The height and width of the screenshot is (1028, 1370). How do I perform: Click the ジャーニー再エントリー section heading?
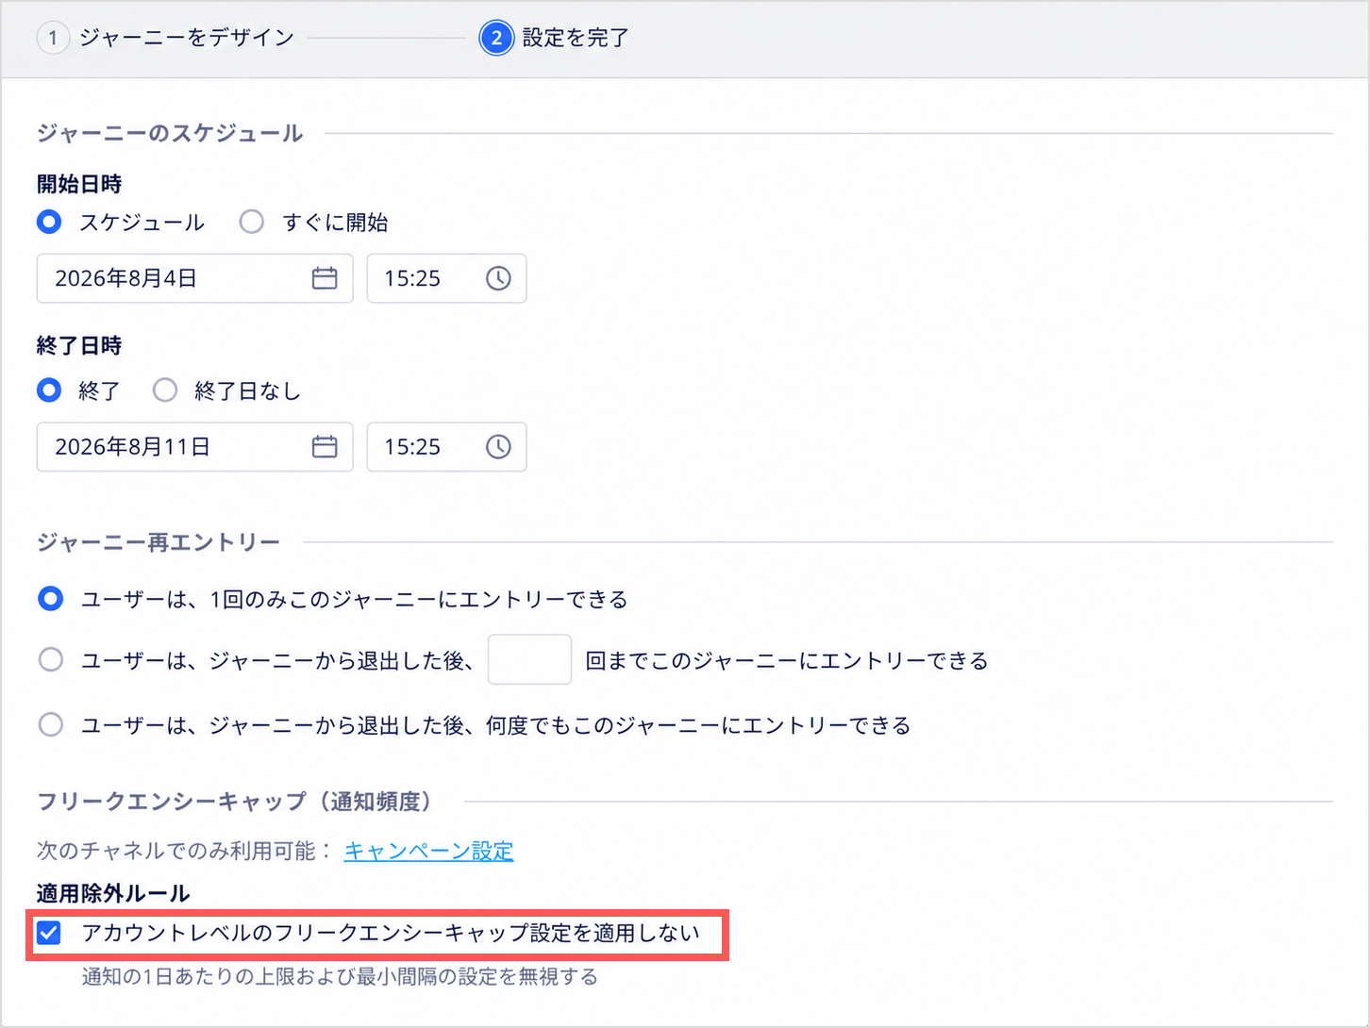(x=159, y=542)
